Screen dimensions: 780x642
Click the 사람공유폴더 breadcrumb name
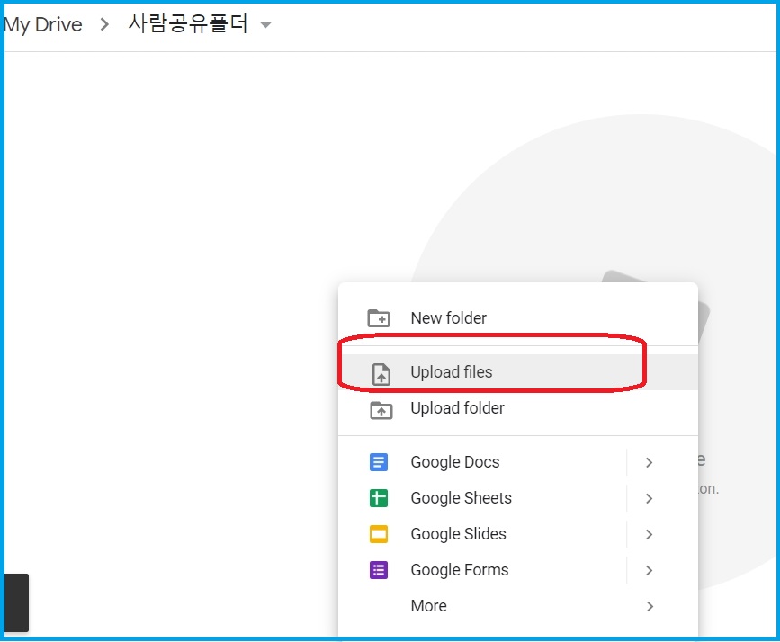pos(187,23)
